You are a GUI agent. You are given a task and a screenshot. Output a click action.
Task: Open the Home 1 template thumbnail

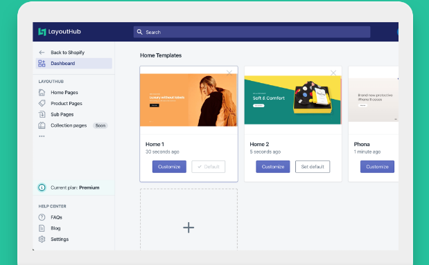tap(189, 100)
